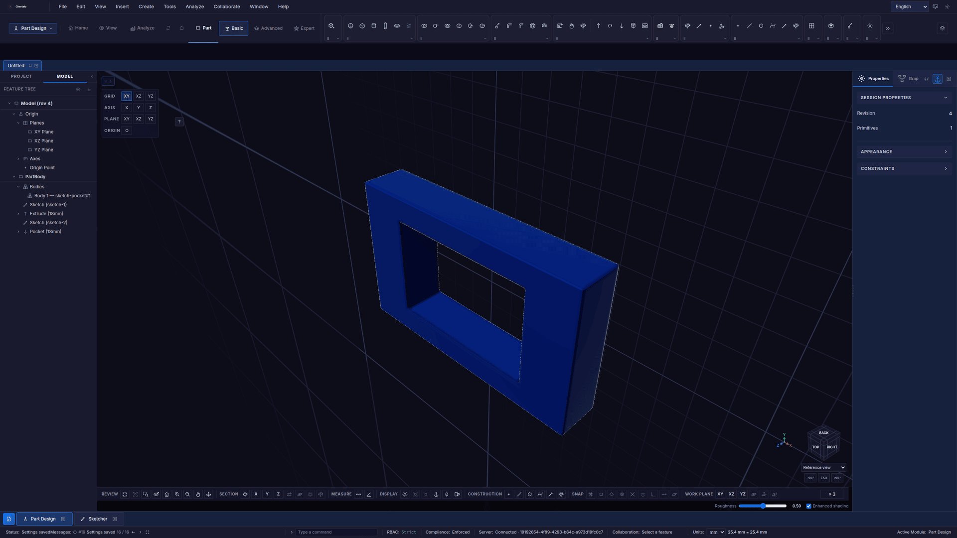Expand the Extrude (18mm) tree node
The image size is (957, 538).
18,214
